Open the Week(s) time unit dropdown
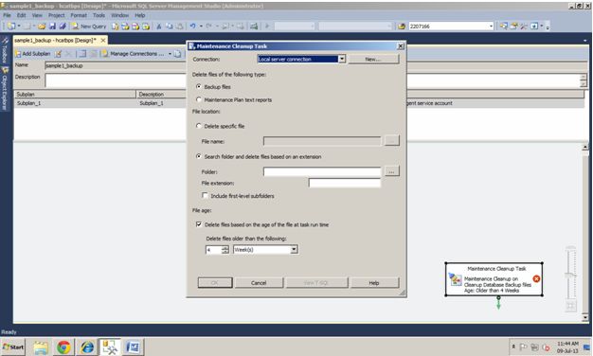 (x=294, y=249)
